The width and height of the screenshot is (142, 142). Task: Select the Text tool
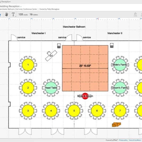[13, 15]
